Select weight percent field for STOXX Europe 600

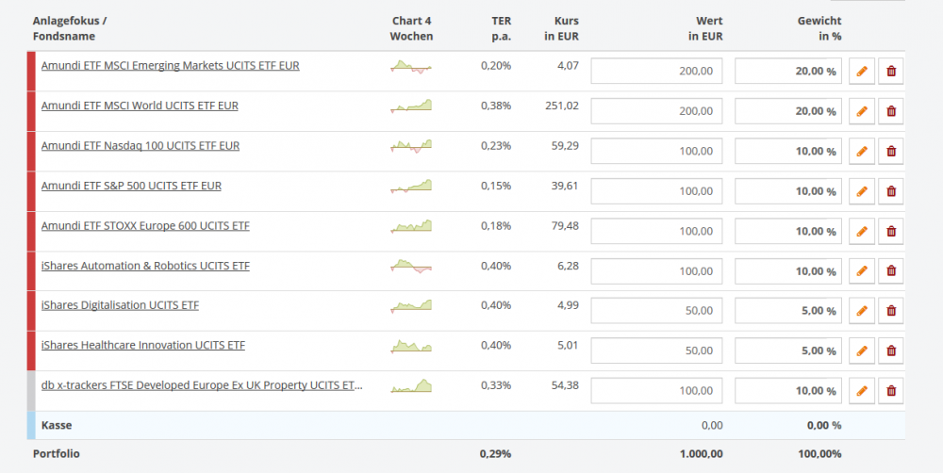(x=787, y=231)
